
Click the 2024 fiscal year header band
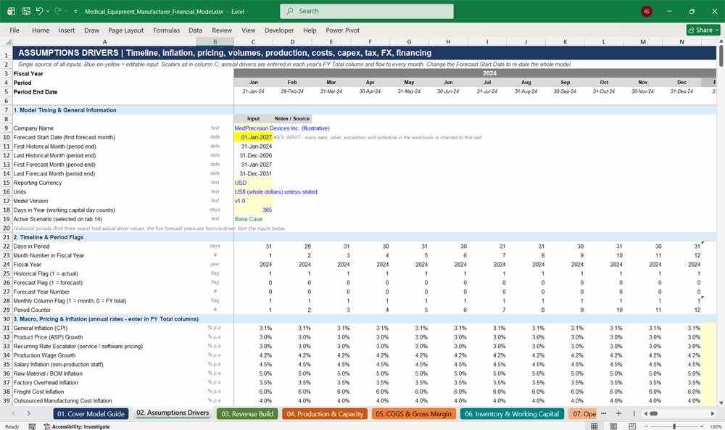(x=475, y=73)
